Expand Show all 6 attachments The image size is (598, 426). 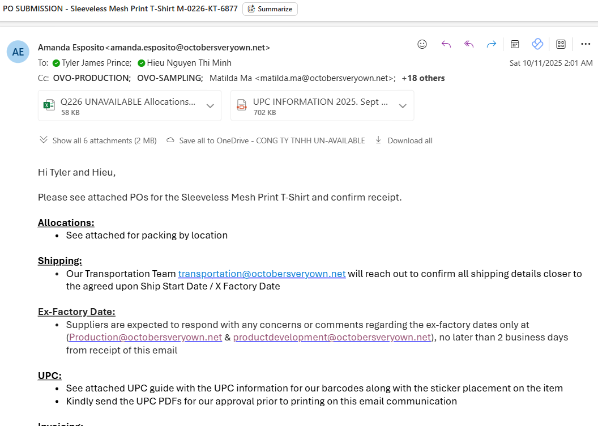click(x=99, y=140)
